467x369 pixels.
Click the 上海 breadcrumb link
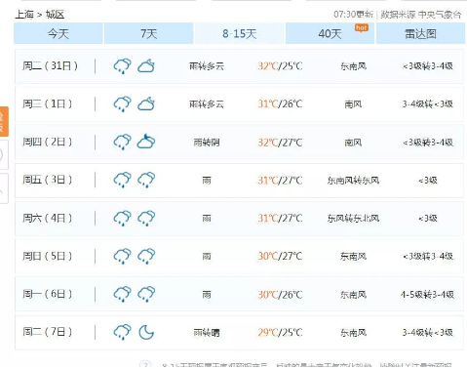[x=24, y=15]
